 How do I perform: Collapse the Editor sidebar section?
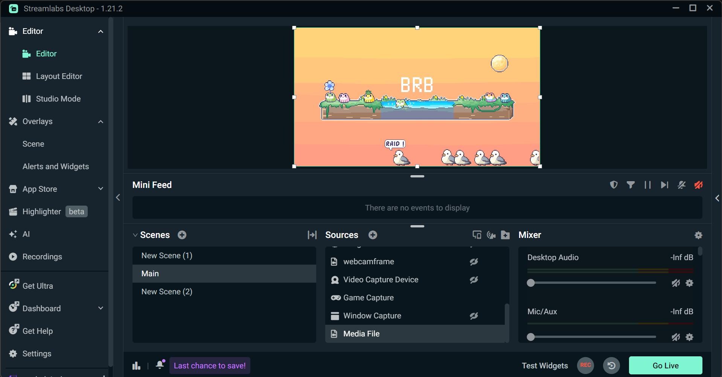coord(101,31)
